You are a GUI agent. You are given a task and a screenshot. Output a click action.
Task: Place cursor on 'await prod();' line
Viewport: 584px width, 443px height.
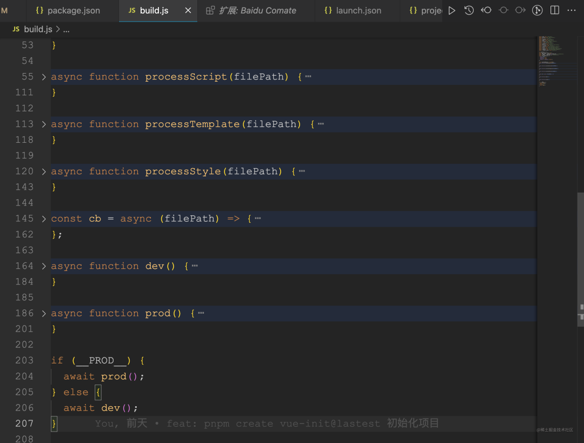[103, 376]
